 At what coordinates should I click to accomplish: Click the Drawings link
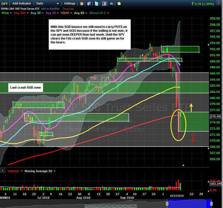point(68,9)
